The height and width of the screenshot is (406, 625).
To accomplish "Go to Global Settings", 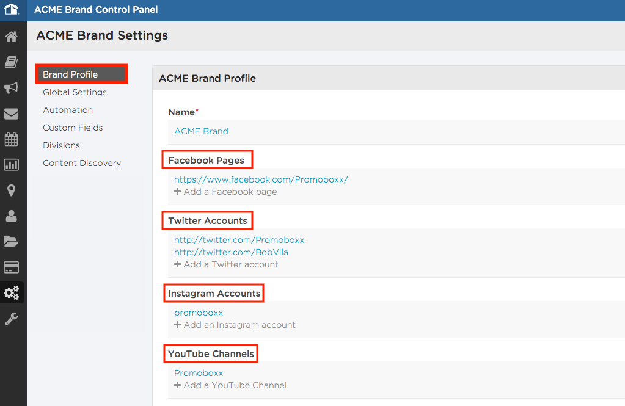I will [x=75, y=92].
